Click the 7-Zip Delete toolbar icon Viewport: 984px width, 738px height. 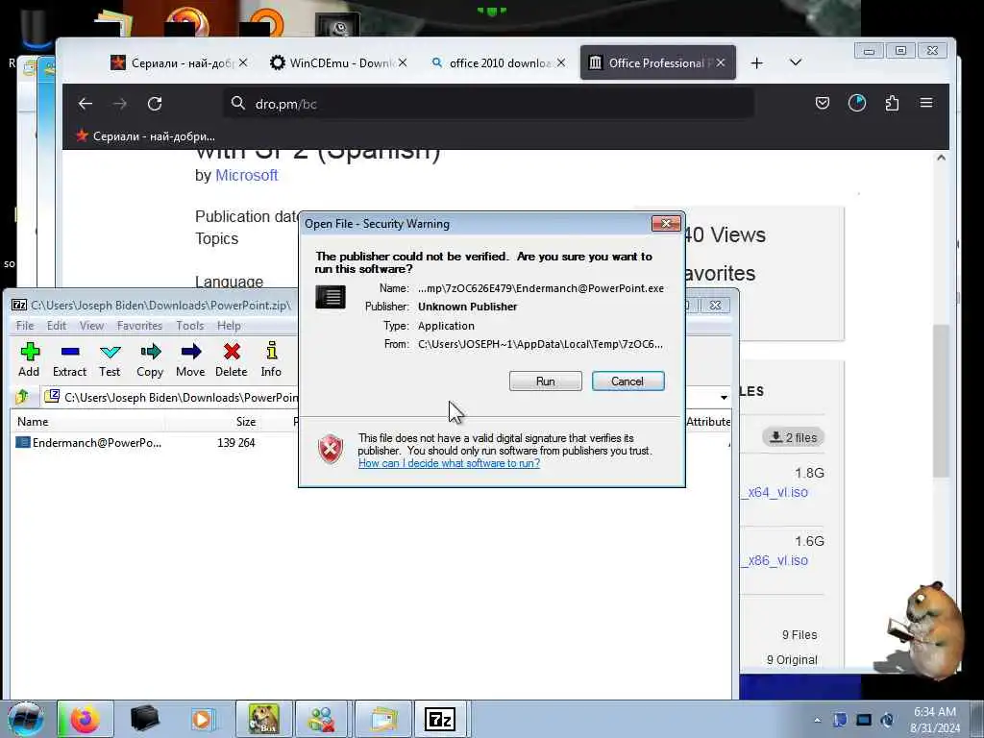pyautogui.click(x=232, y=359)
